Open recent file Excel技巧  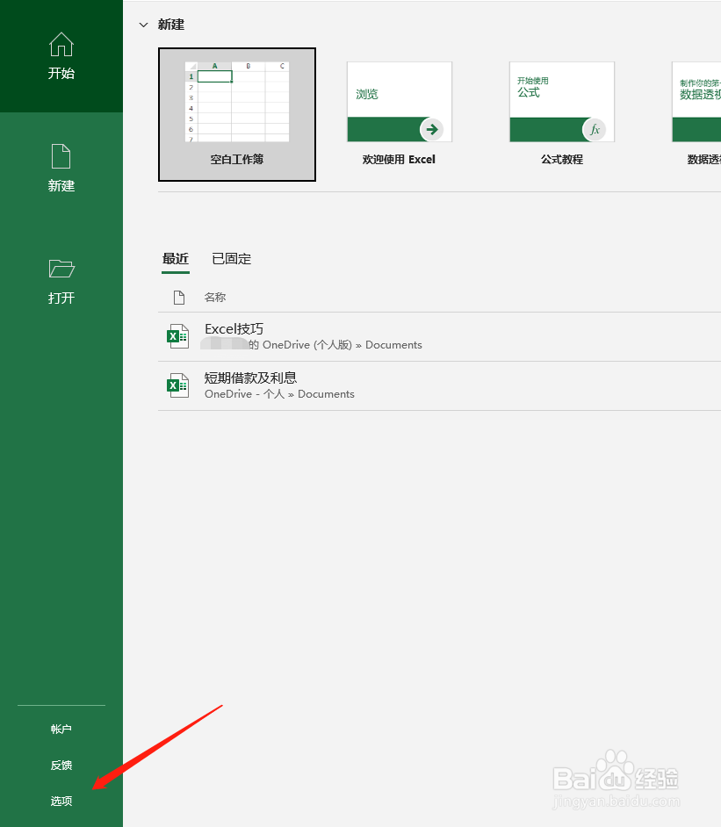coord(439,336)
